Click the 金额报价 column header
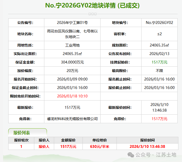 tap(68, 140)
